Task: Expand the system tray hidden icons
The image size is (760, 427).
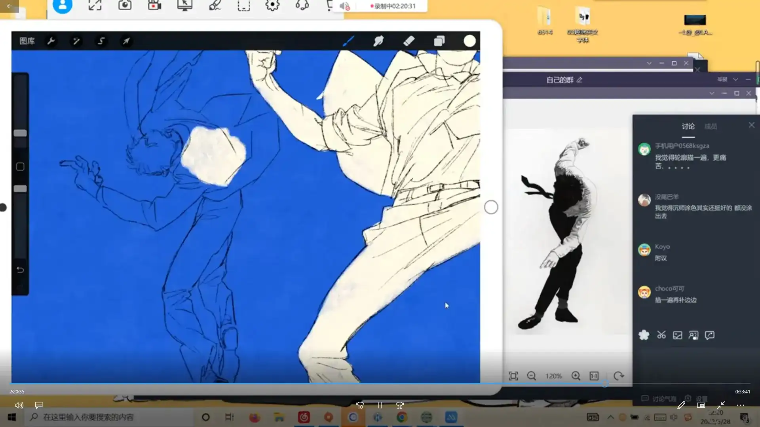Action: 610,417
